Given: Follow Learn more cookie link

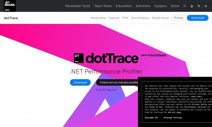Looking at the screenshot, I should [x=196, y=96].
